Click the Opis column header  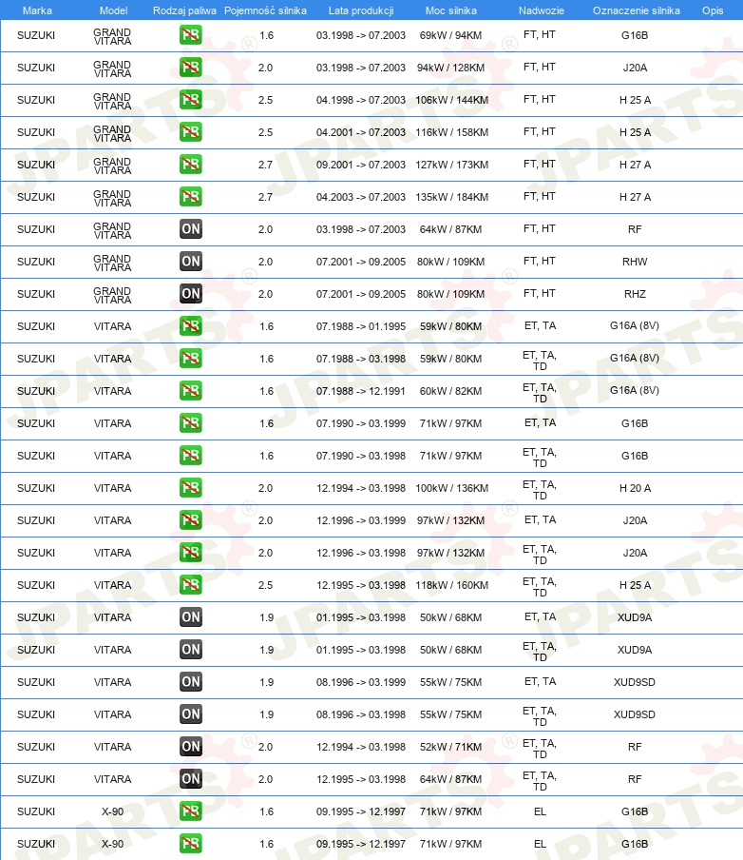(x=713, y=10)
